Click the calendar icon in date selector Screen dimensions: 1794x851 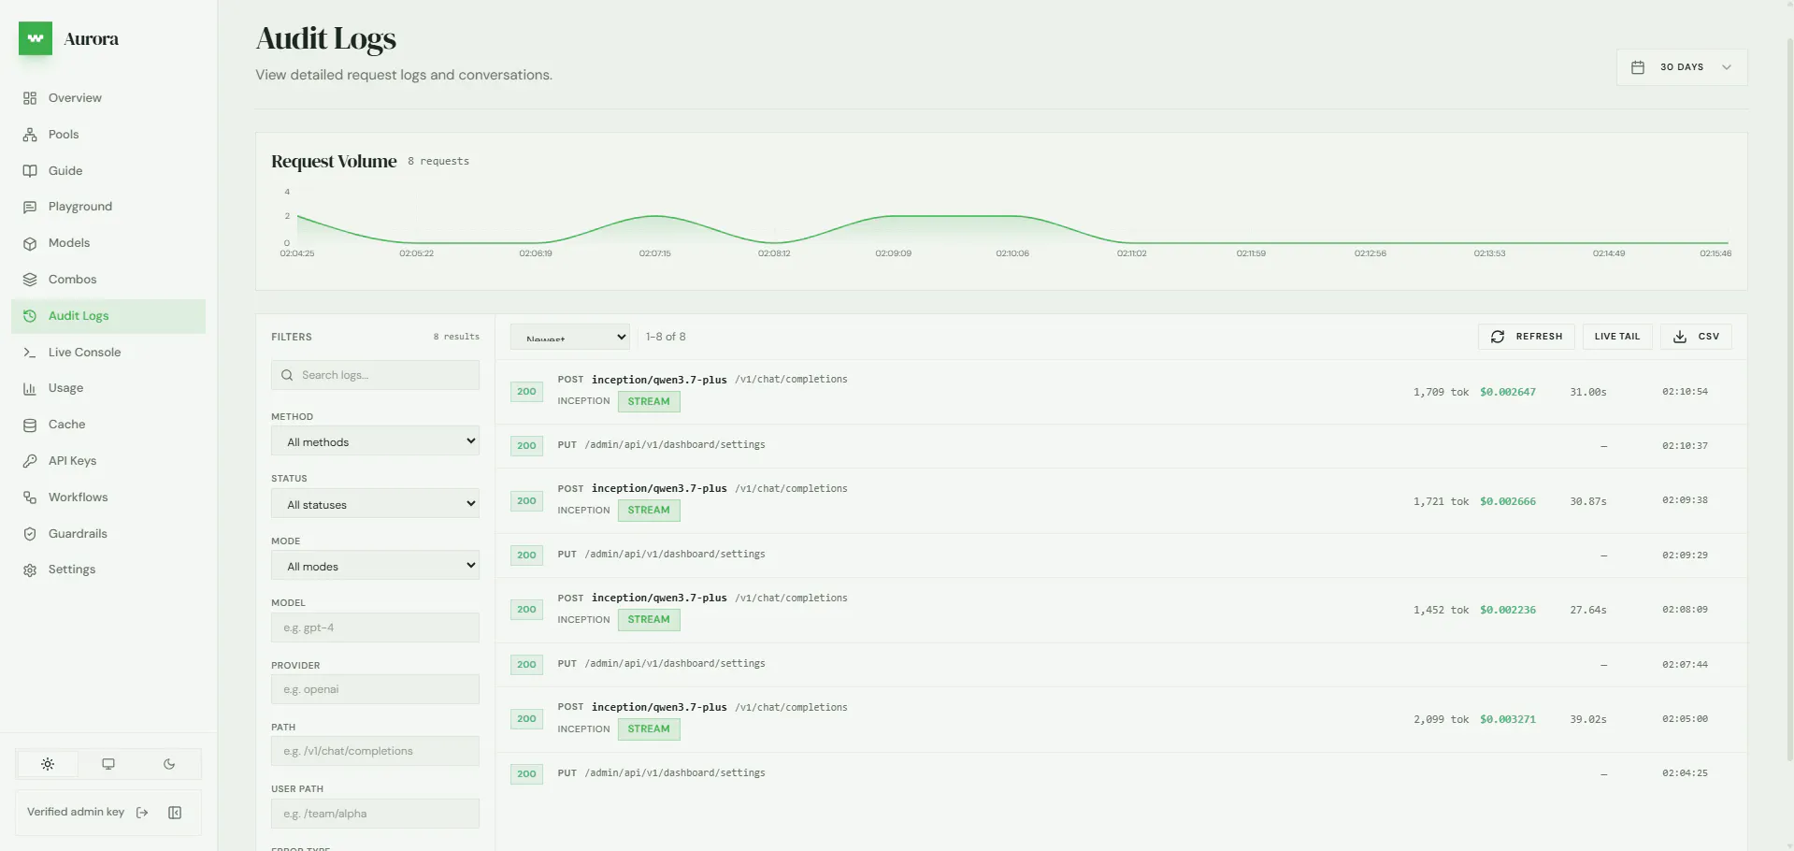click(x=1638, y=67)
